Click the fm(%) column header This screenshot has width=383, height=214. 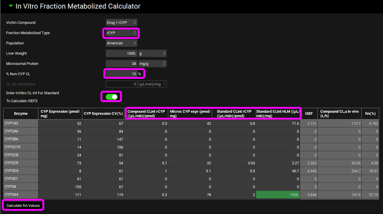click(x=369, y=114)
